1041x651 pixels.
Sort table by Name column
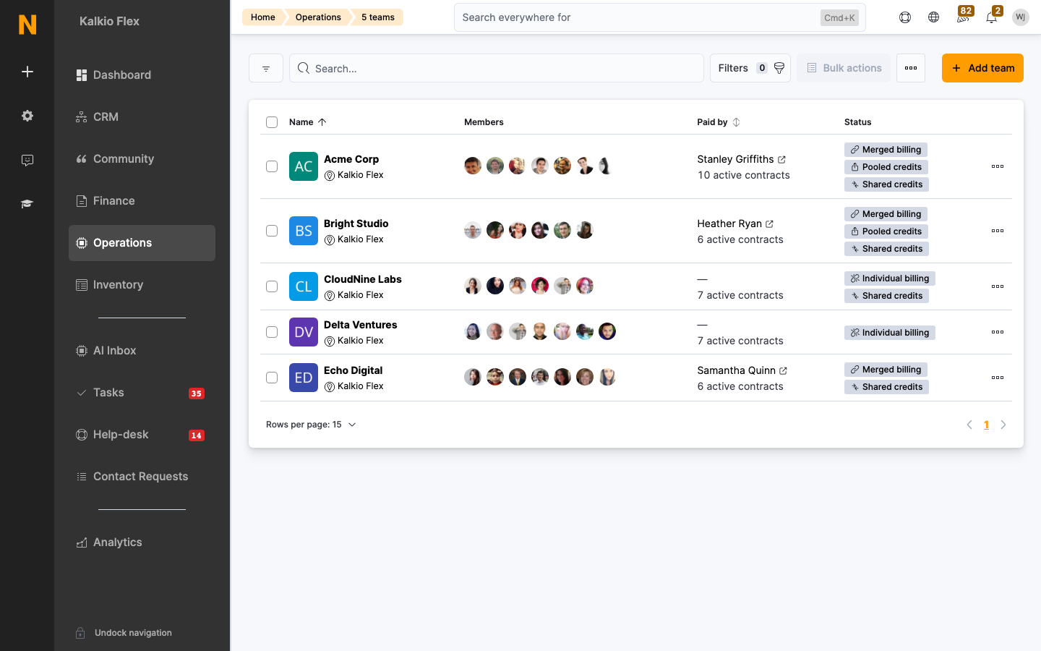pos(308,122)
